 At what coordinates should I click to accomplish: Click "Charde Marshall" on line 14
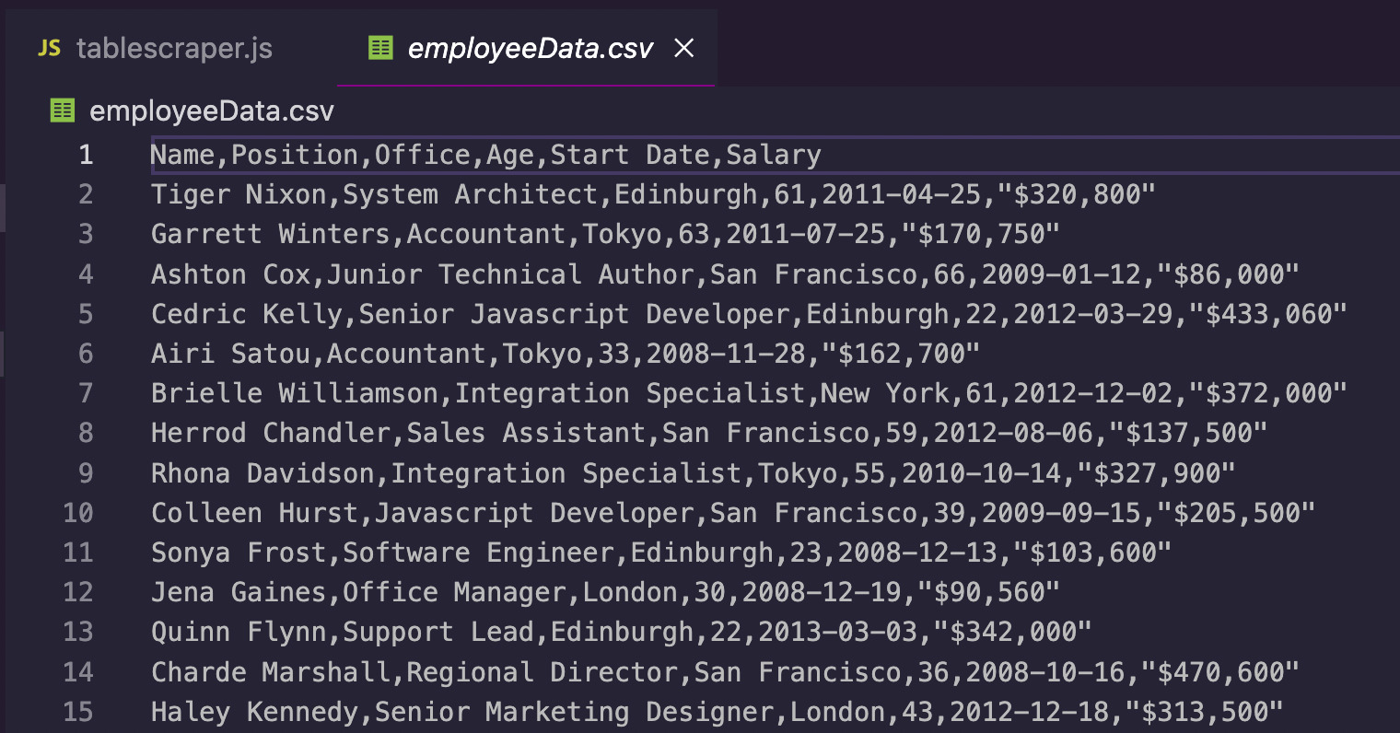point(271,672)
